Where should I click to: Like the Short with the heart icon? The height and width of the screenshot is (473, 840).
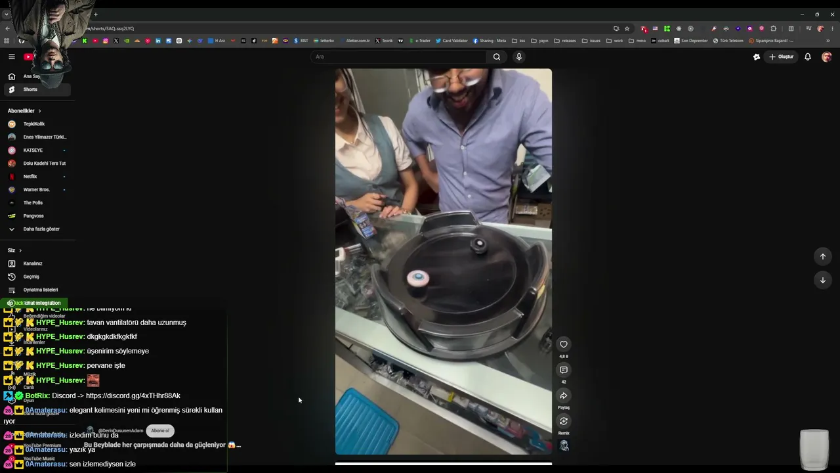pos(564,344)
